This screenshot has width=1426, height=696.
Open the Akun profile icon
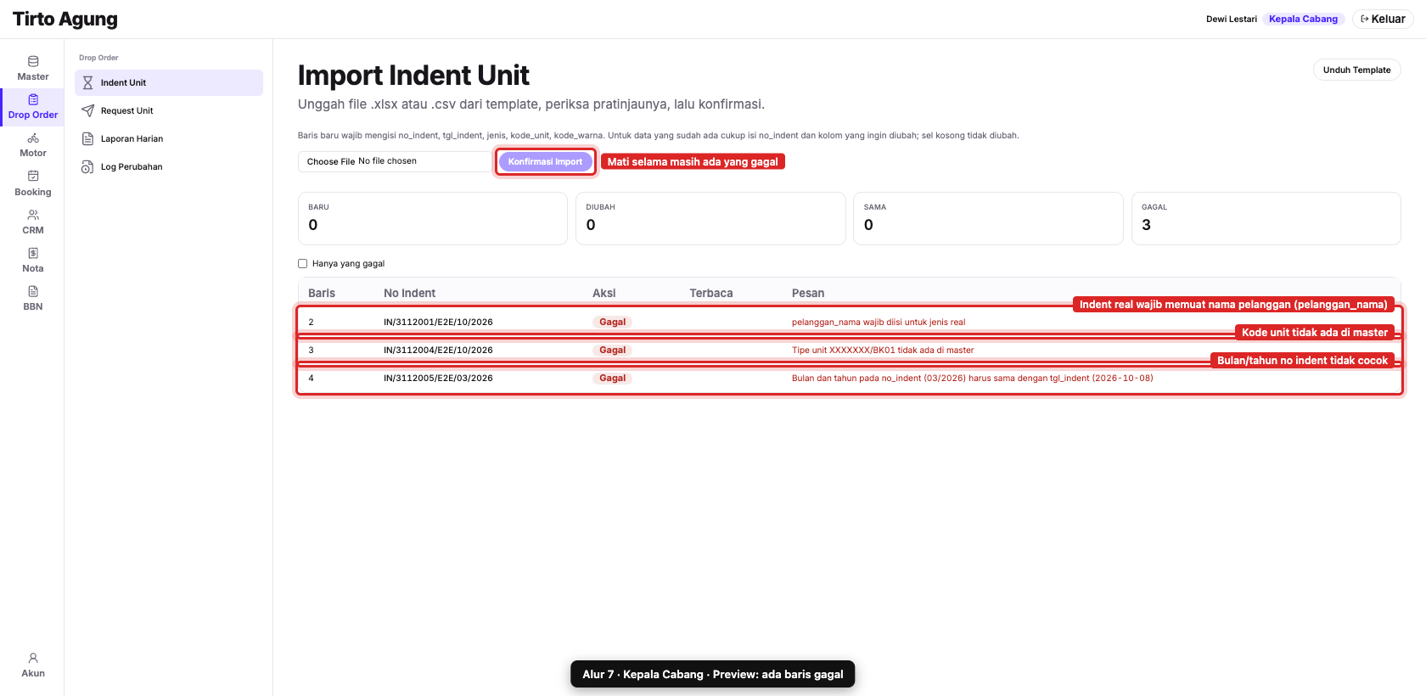pos(33,658)
